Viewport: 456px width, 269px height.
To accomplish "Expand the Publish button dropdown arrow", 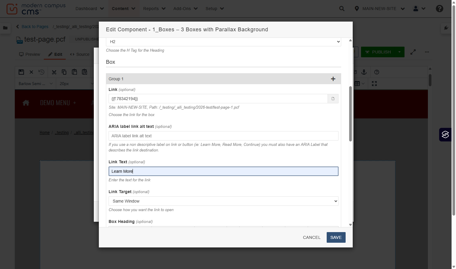I will (399, 52).
